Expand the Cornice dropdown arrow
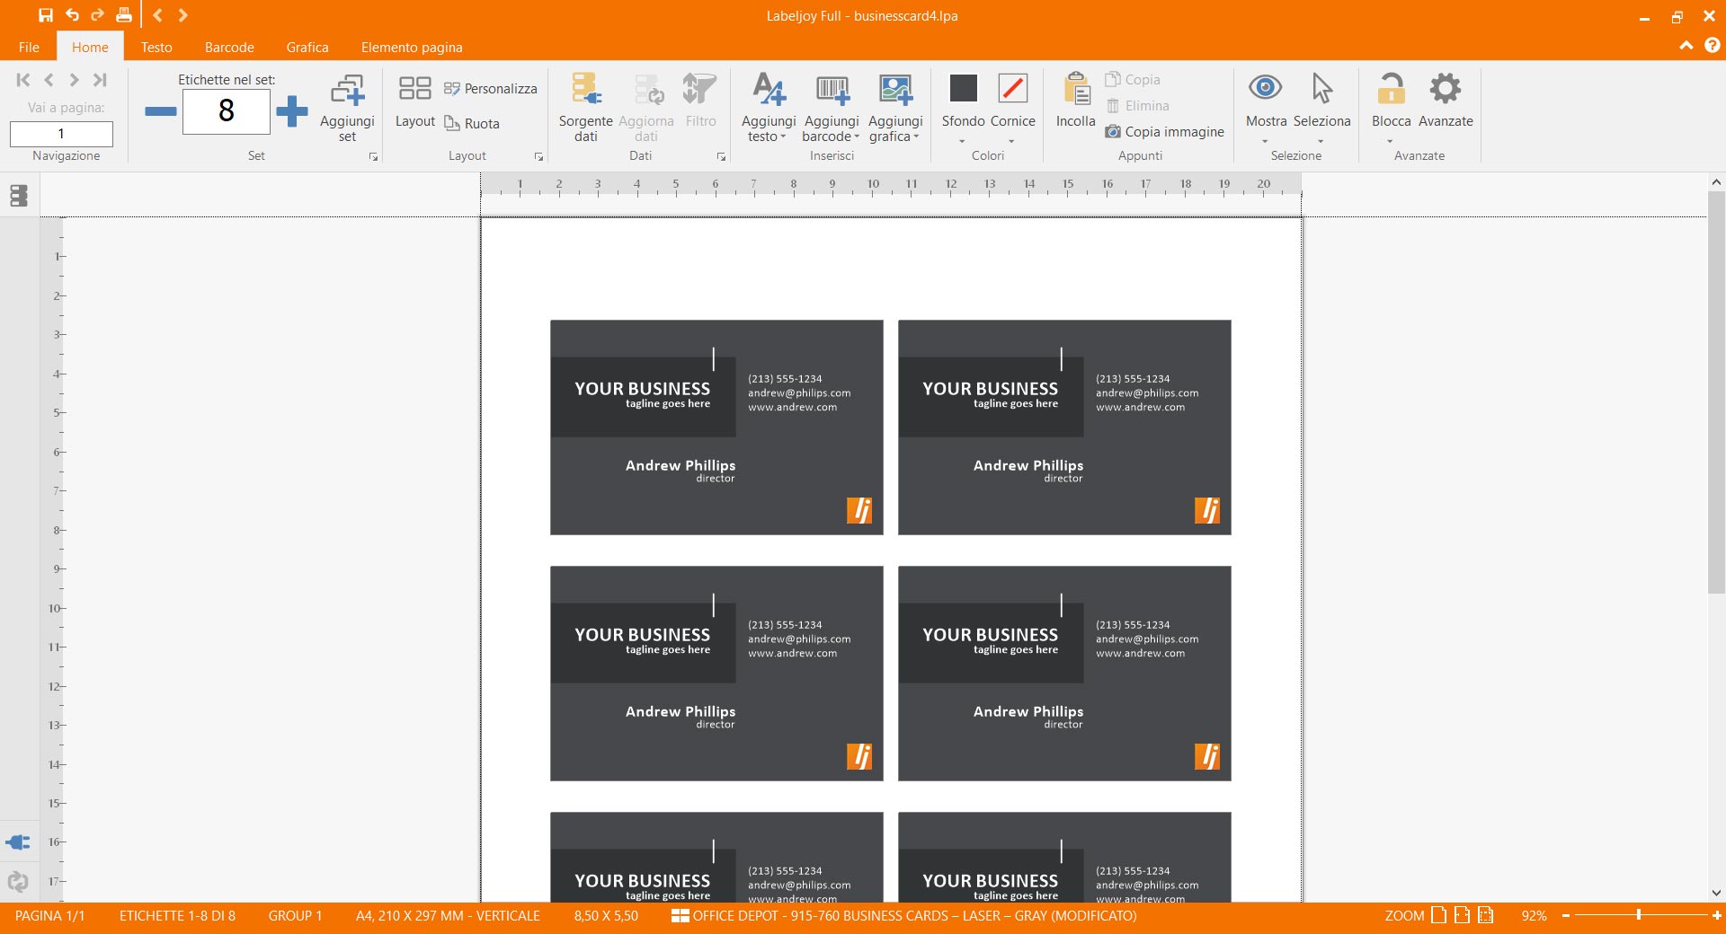1726x934 pixels. pos(1011,141)
